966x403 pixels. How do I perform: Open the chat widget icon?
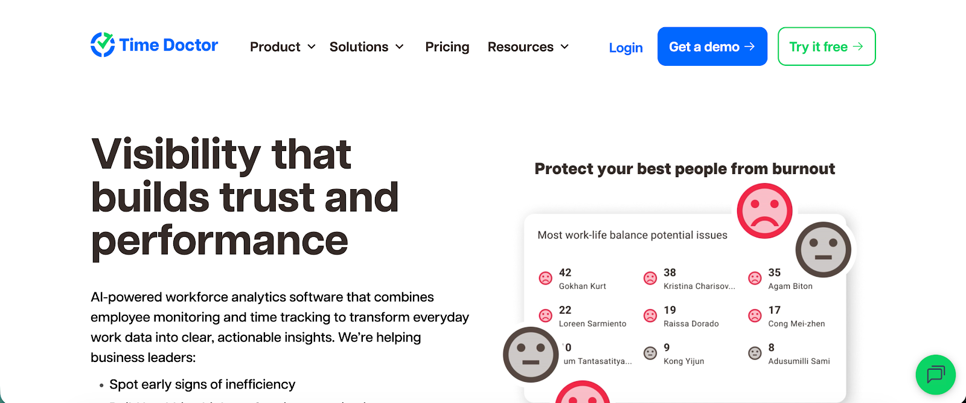(935, 375)
